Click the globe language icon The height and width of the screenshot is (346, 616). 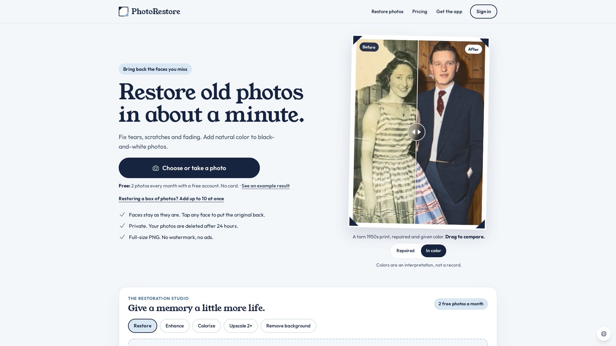pyautogui.click(x=603, y=334)
